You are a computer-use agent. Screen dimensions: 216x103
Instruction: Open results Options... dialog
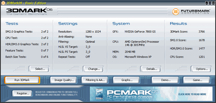202,69
